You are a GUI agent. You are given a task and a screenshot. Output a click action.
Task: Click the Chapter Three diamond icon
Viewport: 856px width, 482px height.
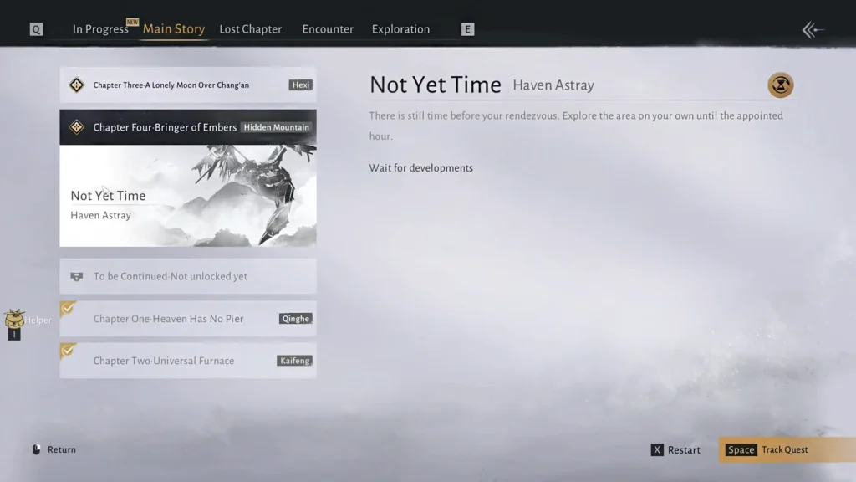coord(76,85)
